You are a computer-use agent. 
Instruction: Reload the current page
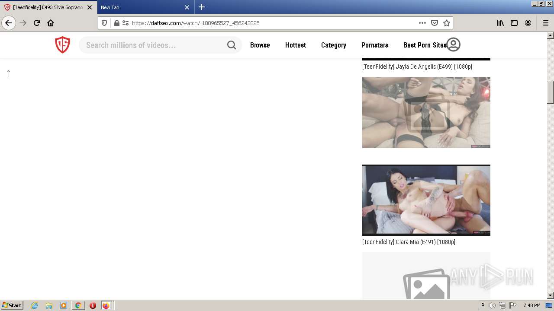click(x=37, y=23)
